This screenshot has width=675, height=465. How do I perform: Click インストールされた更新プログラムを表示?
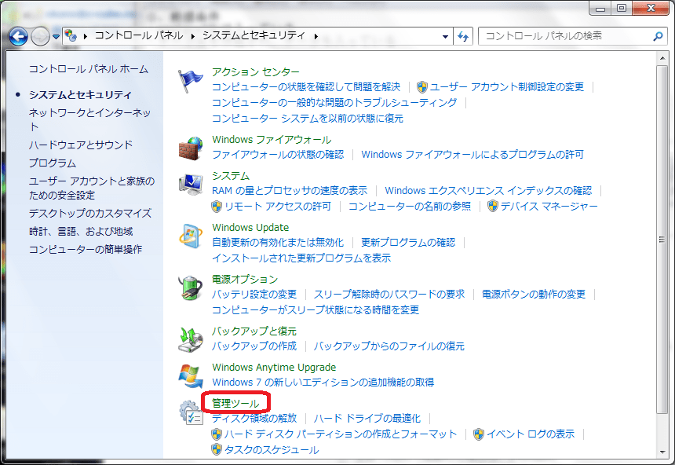tap(301, 258)
